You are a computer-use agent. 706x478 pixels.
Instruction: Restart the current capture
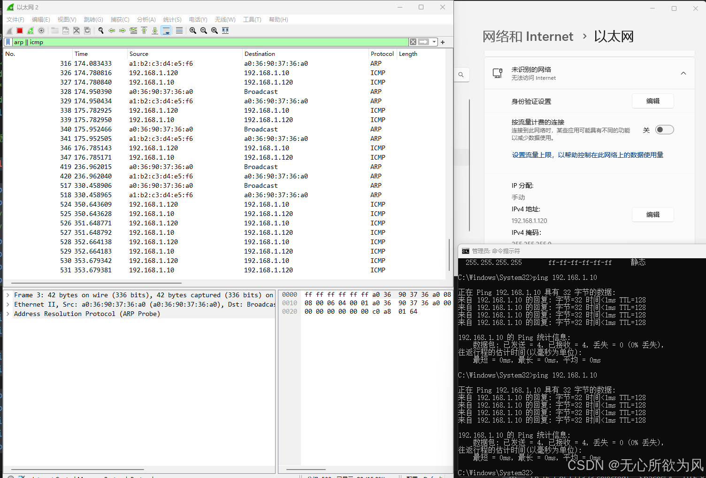click(x=31, y=31)
